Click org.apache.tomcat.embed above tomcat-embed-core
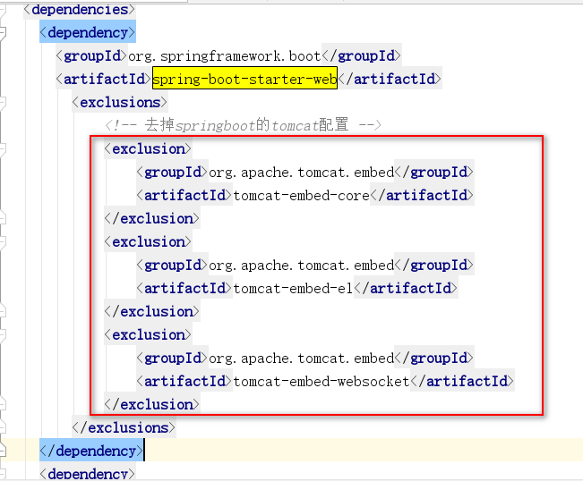The image size is (583, 481). [x=301, y=173]
